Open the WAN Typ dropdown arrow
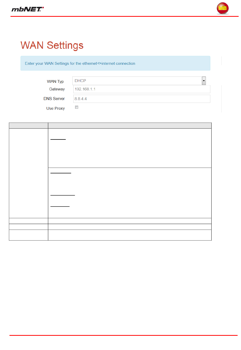 [204, 81]
